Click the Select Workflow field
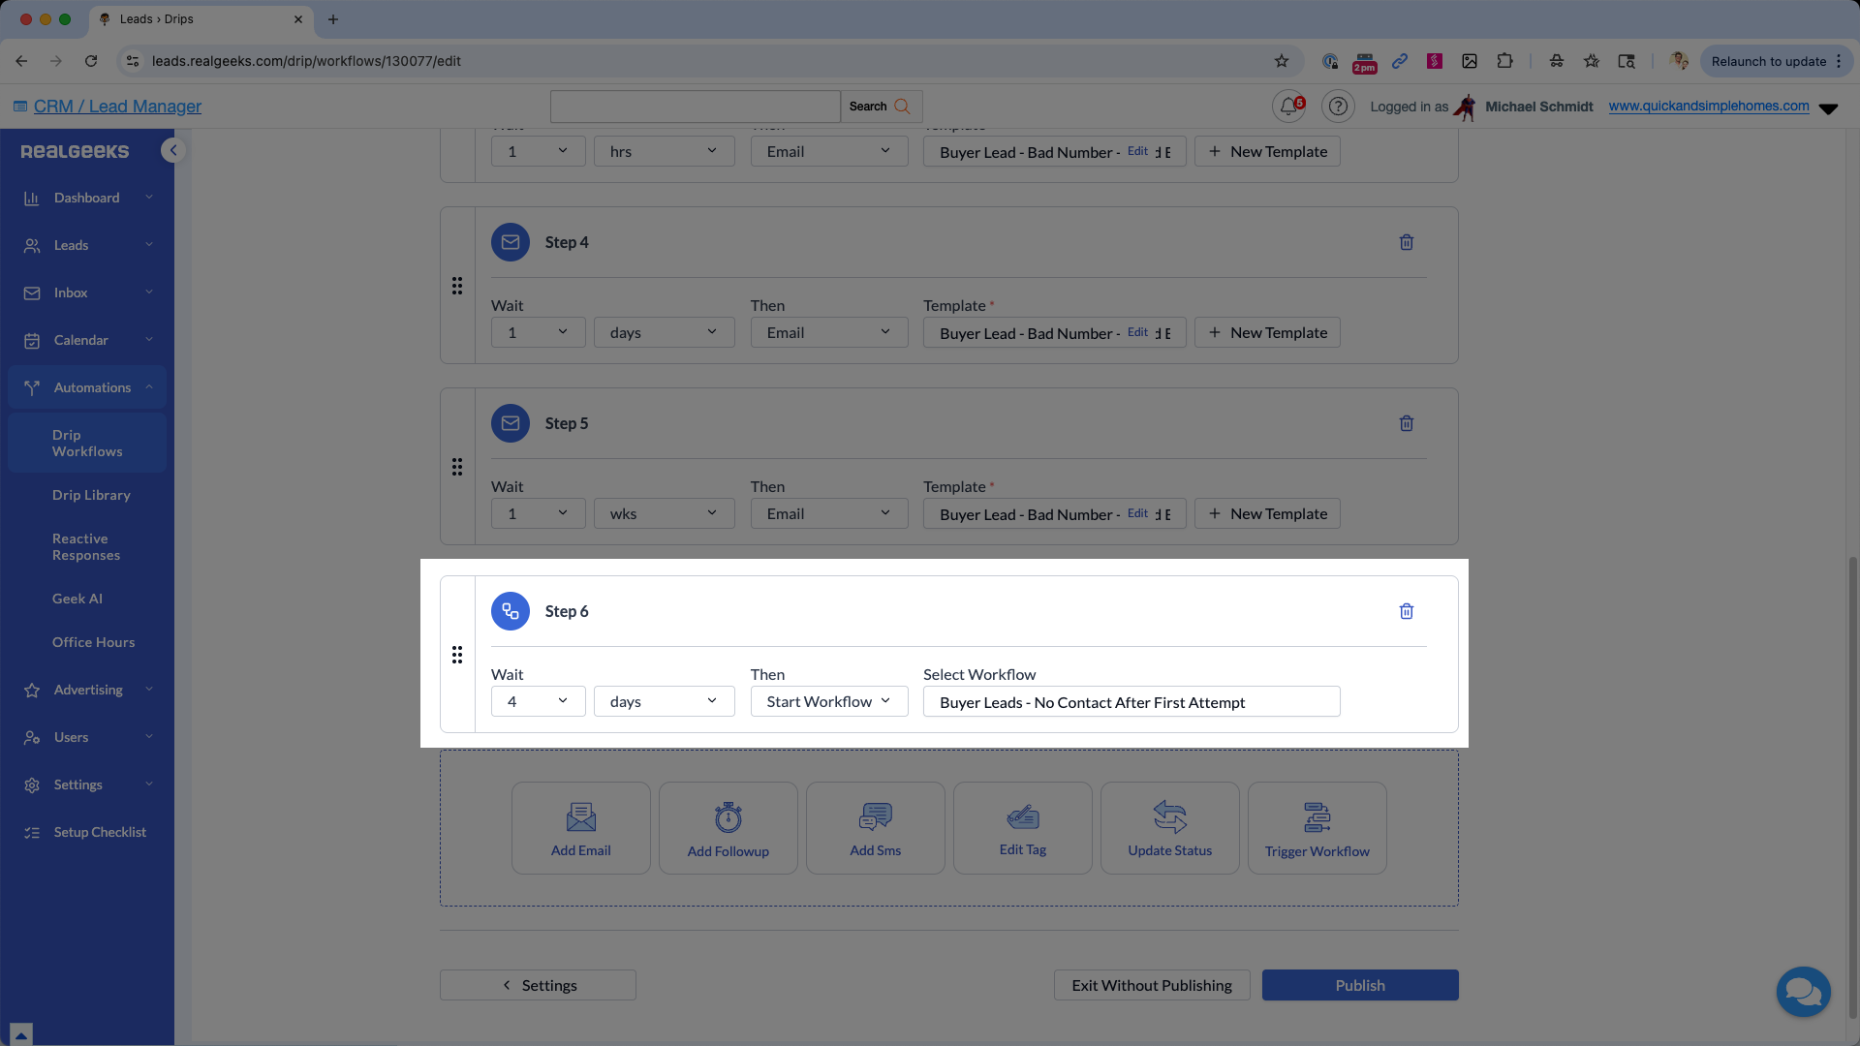The height and width of the screenshot is (1046, 1860). tap(1131, 701)
